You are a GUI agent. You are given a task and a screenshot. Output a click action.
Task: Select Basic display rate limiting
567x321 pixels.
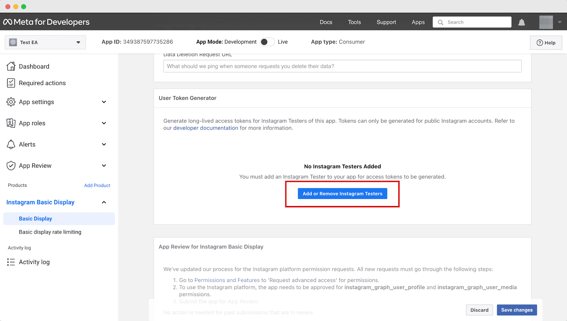(50, 232)
